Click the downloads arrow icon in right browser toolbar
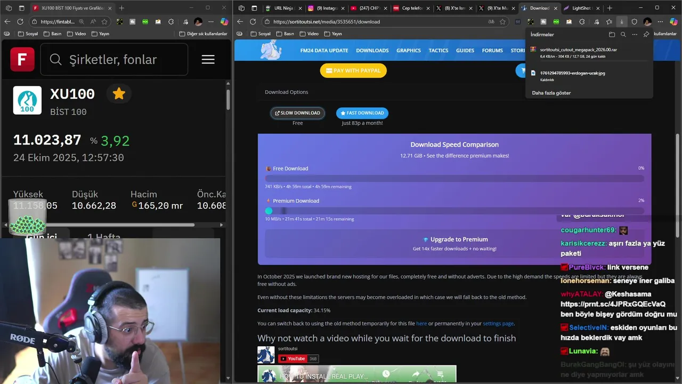 621,22
